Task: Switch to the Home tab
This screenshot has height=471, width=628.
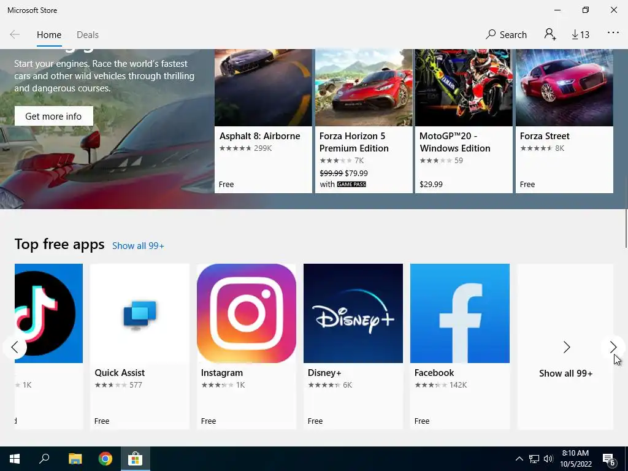Action: click(49, 35)
